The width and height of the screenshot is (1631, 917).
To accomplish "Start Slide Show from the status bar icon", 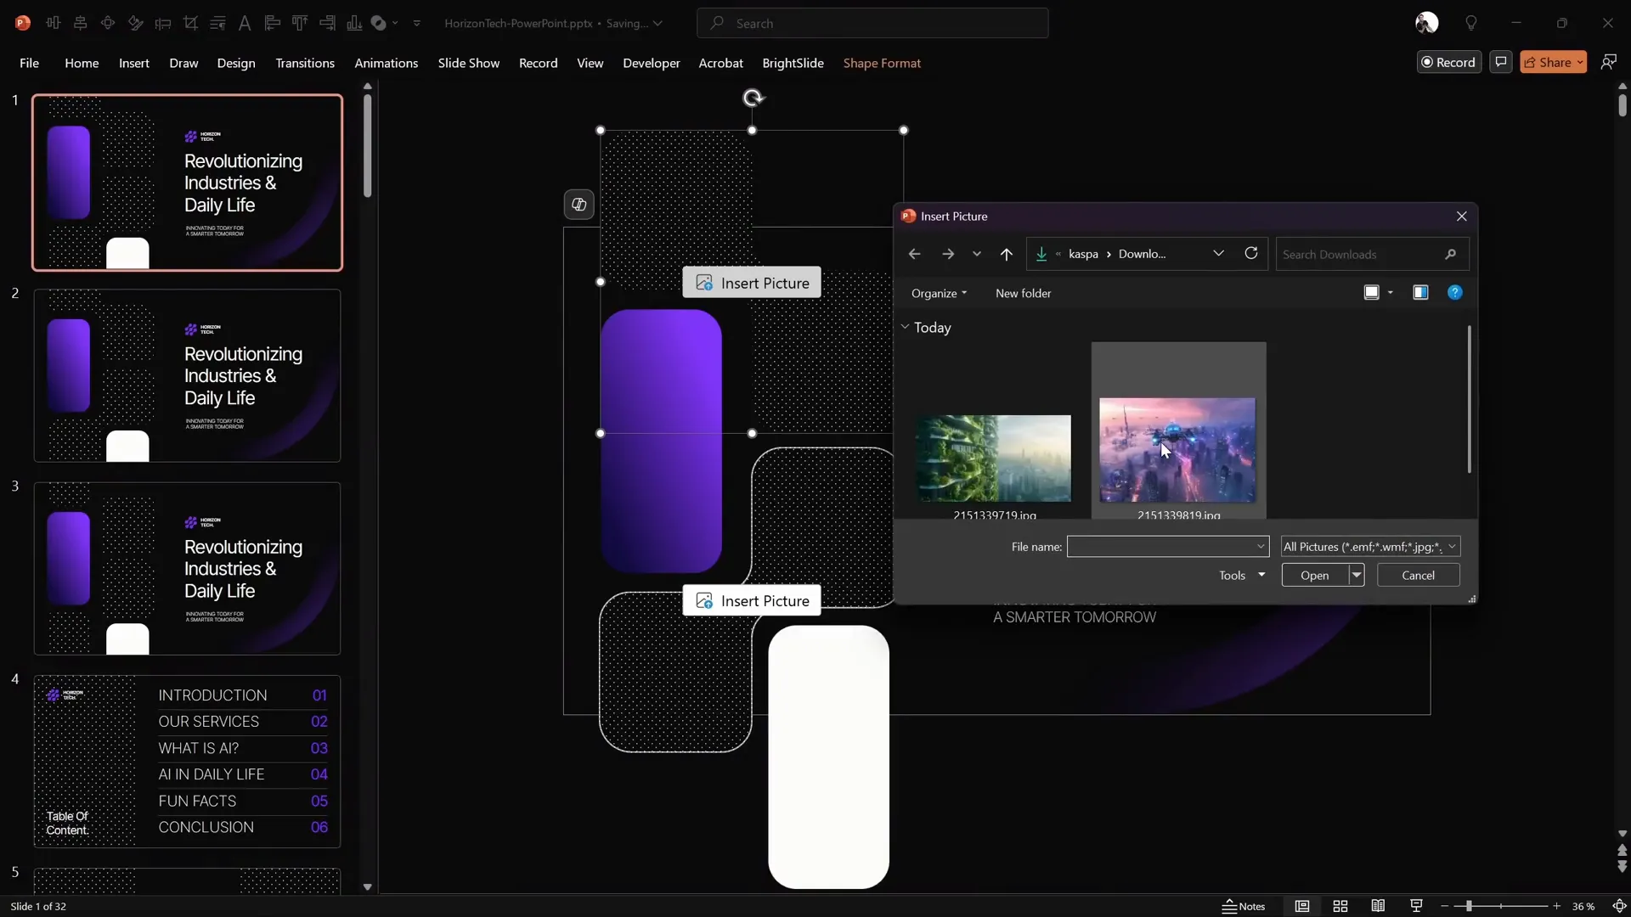I will (1416, 906).
